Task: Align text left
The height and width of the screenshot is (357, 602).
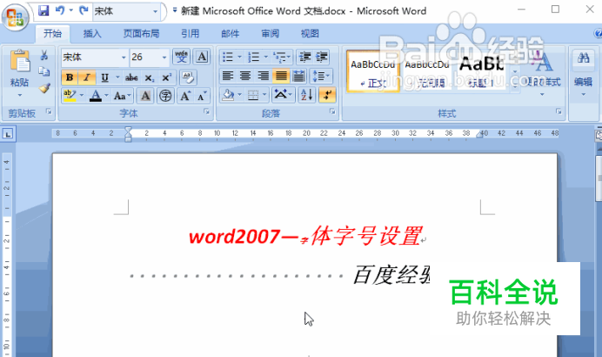Action: tap(228, 76)
